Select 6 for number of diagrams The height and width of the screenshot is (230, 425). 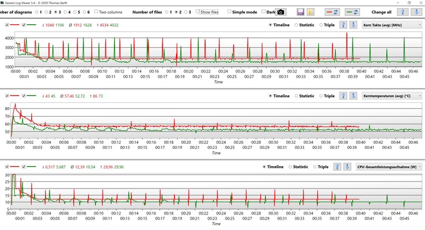coord(84,11)
